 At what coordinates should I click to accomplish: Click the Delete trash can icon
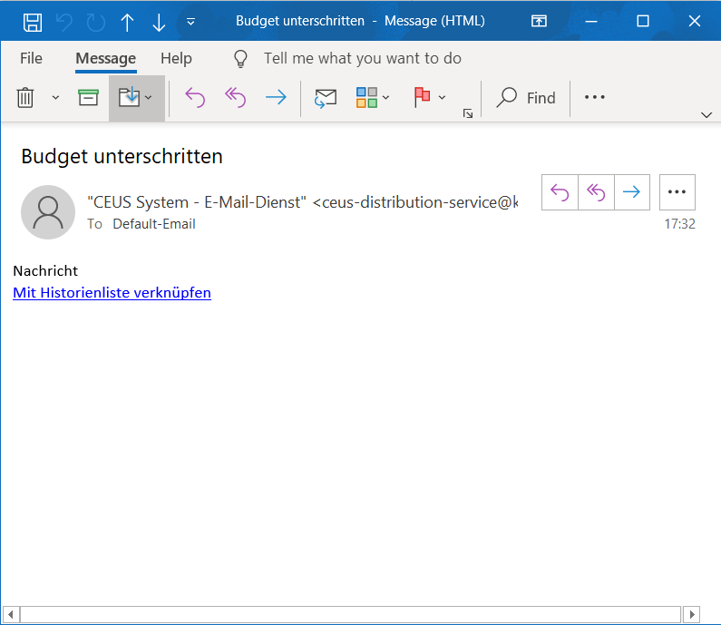(25, 97)
